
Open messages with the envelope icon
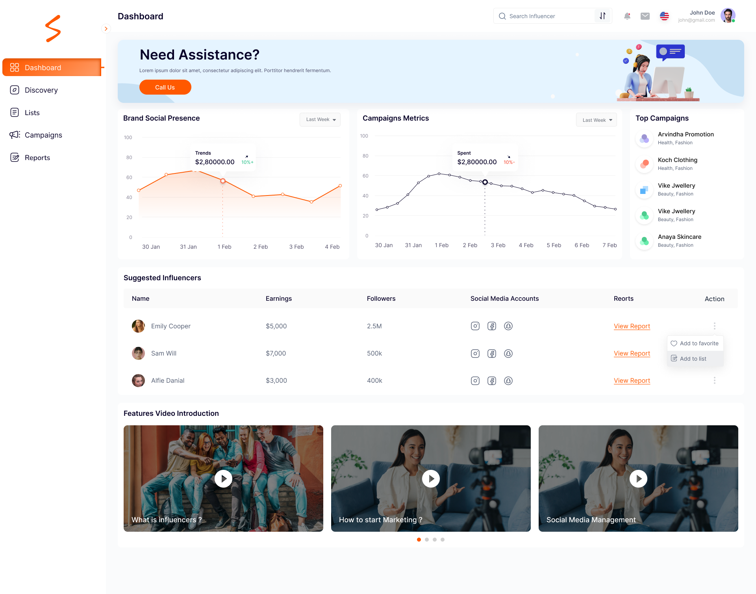coord(645,16)
